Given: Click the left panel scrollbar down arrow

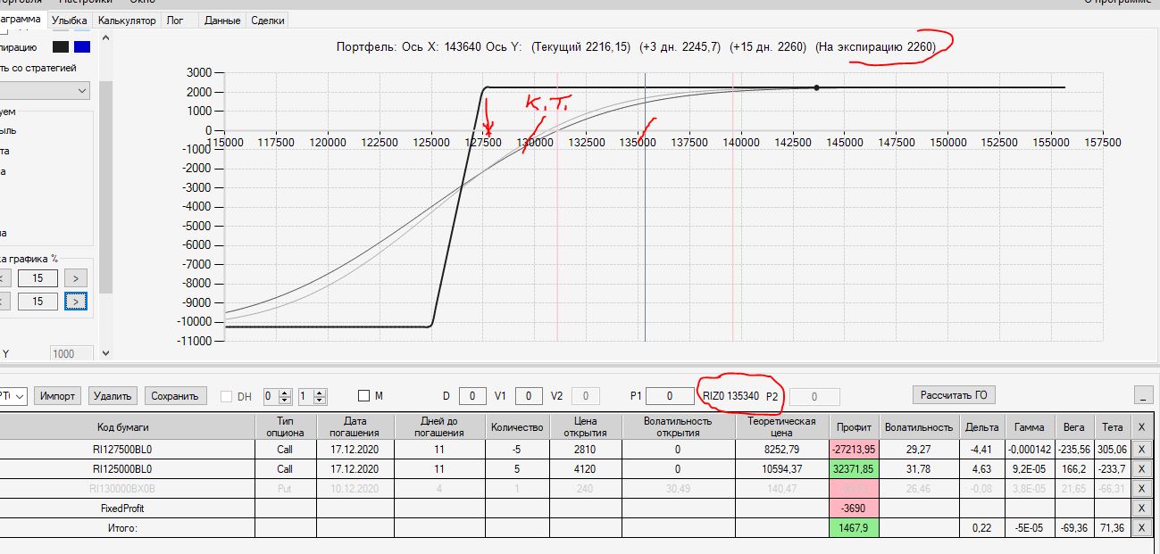Looking at the screenshot, I should [x=105, y=353].
